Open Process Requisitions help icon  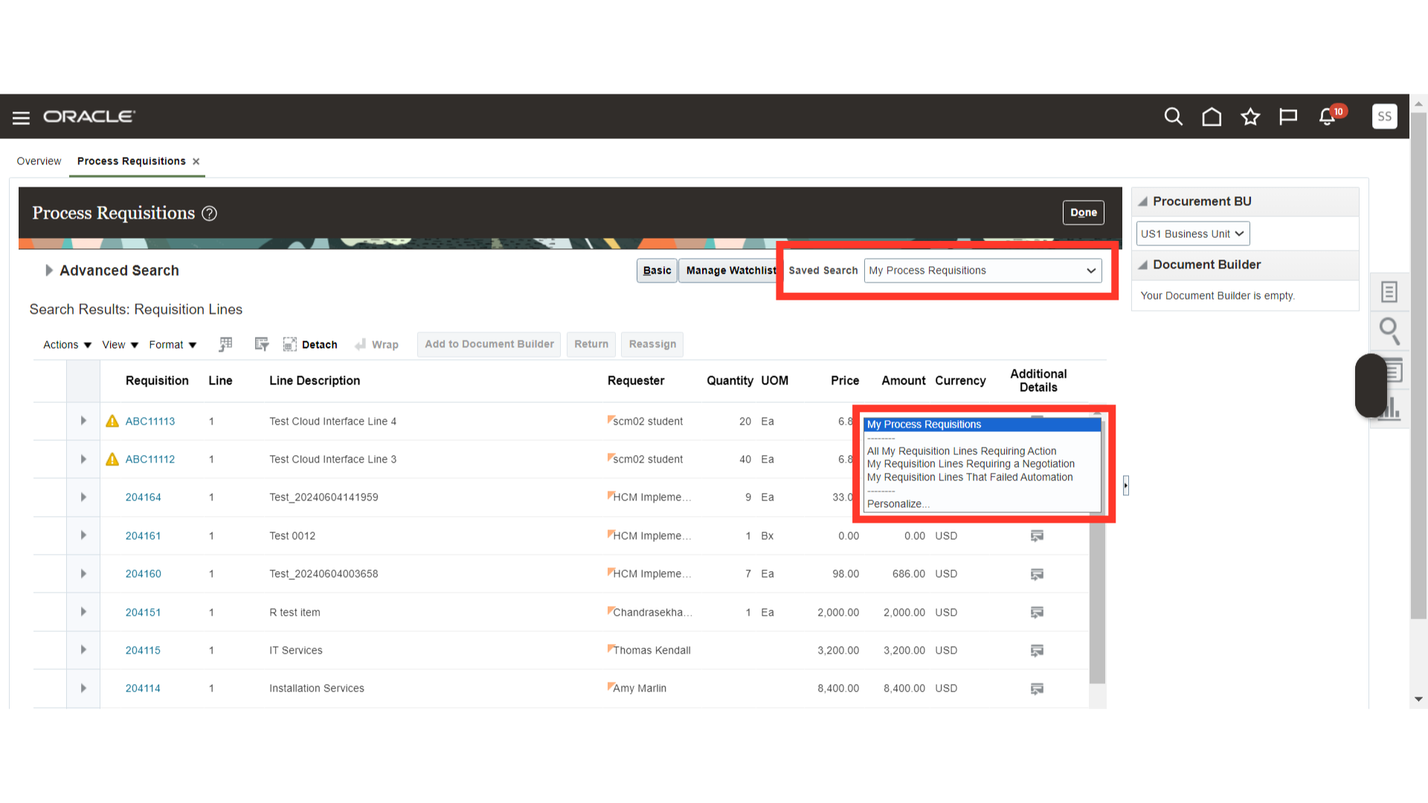(x=210, y=213)
